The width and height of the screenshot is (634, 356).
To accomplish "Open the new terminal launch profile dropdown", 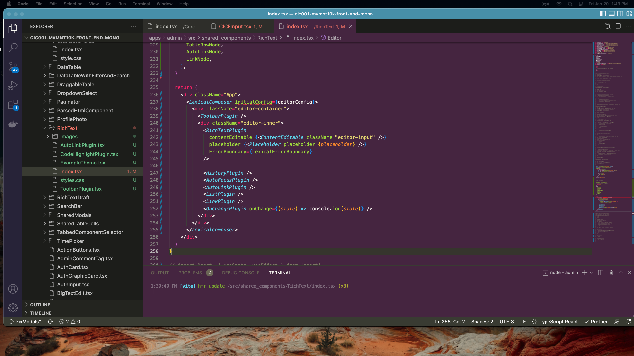I will [x=591, y=273].
